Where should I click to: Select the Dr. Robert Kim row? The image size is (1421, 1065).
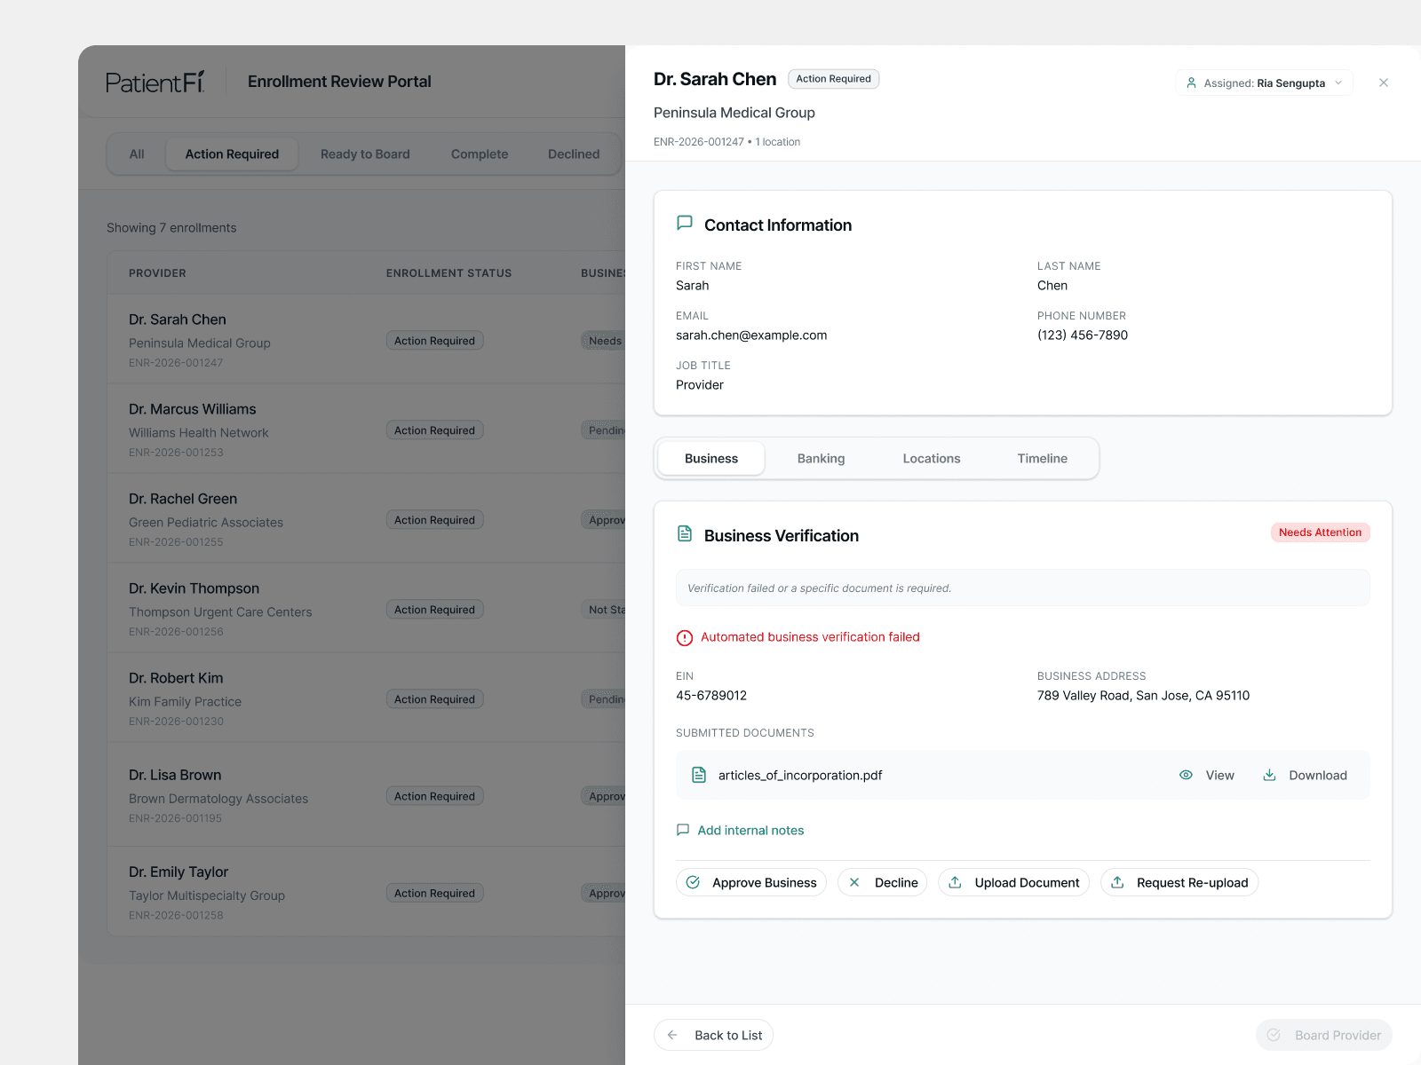click(x=366, y=698)
